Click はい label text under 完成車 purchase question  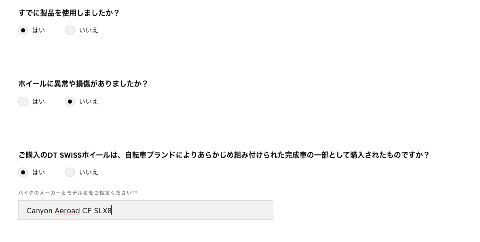tap(39, 172)
